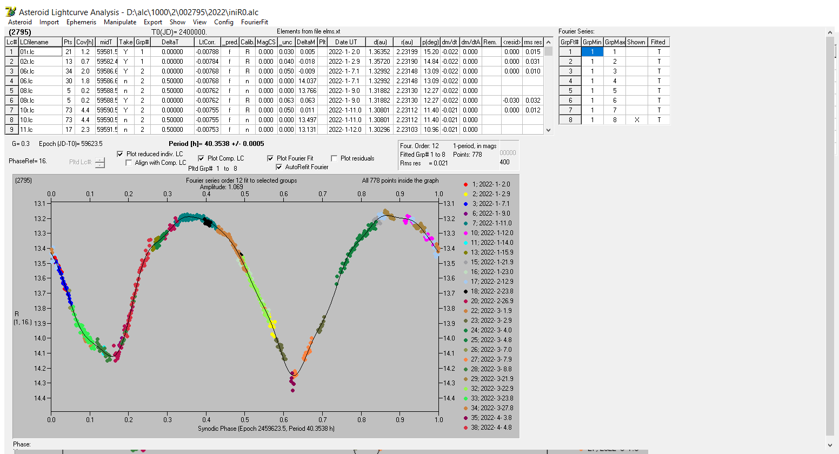Select the 01r.lc filename cell

[40, 52]
